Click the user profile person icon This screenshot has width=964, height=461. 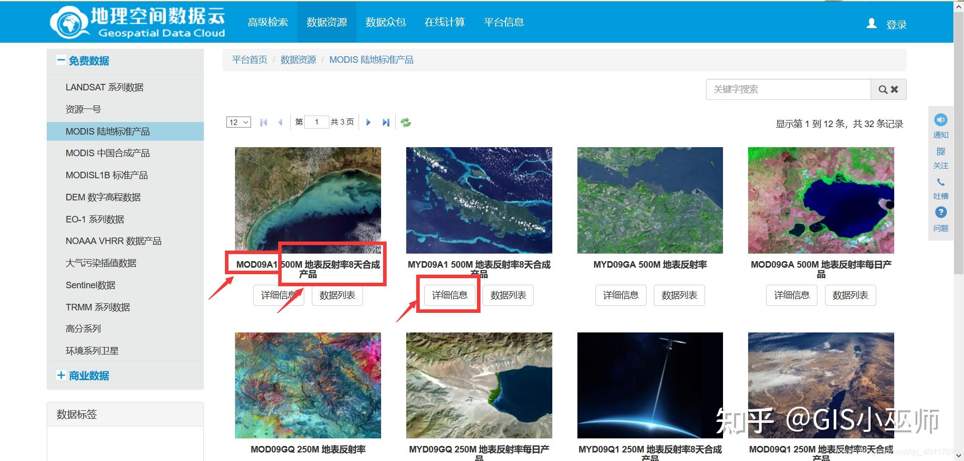pyautogui.click(x=871, y=24)
